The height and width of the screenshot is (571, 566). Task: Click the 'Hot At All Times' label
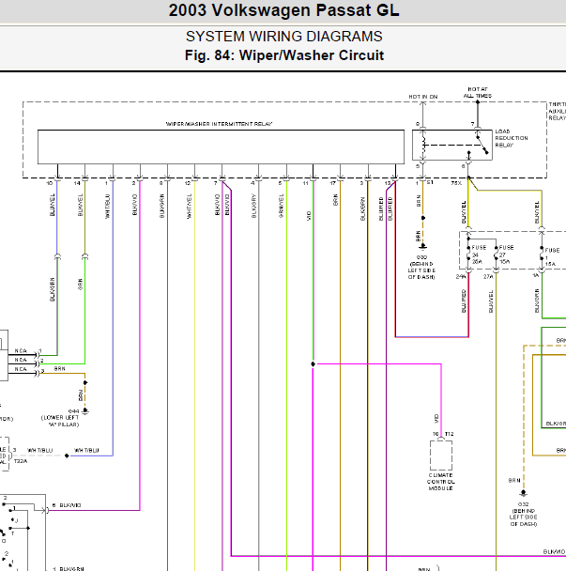[476, 93]
